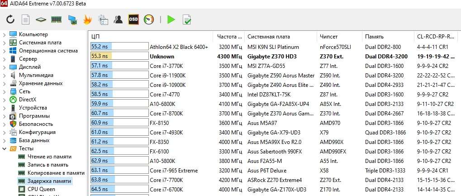Expand the Программы tree node
This screenshot has height=196, width=461.
tap(4, 116)
